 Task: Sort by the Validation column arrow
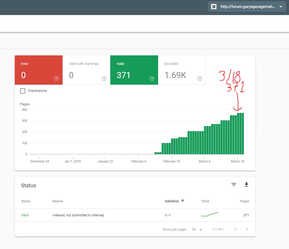tap(183, 201)
